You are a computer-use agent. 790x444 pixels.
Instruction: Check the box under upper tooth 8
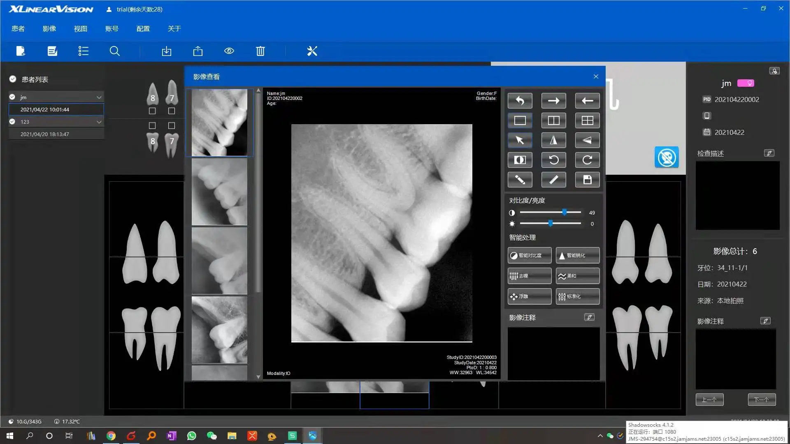point(152,111)
